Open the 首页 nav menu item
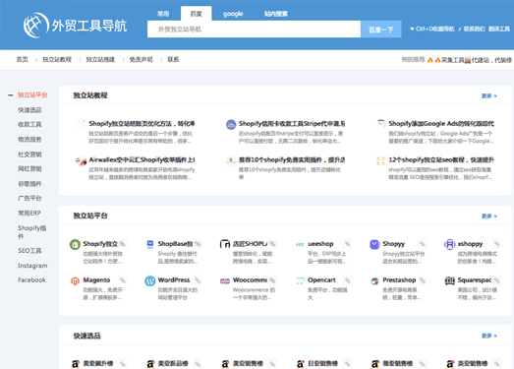514x369 pixels. click(x=23, y=59)
